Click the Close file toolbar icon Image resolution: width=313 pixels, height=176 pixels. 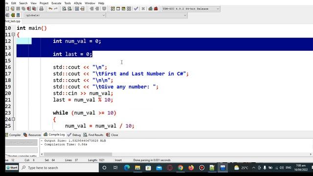tap(29, 9)
